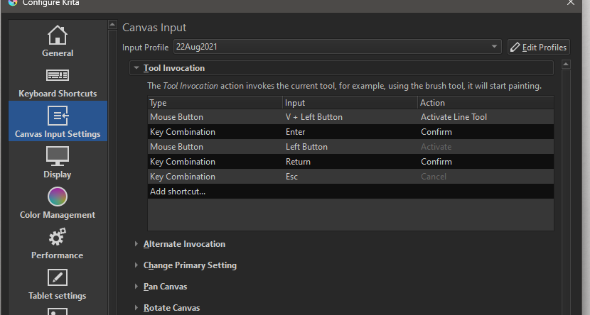The width and height of the screenshot is (590, 315).
Task: Click the Action column header
Action: tap(485, 103)
